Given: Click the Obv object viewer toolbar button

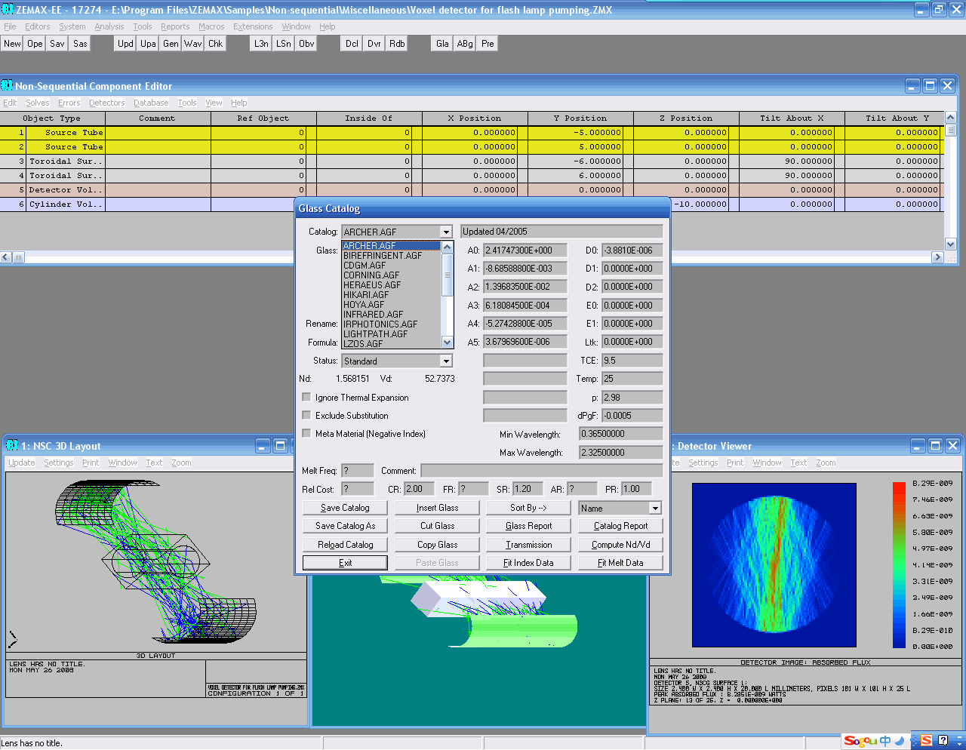Looking at the screenshot, I should coord(306,44).
